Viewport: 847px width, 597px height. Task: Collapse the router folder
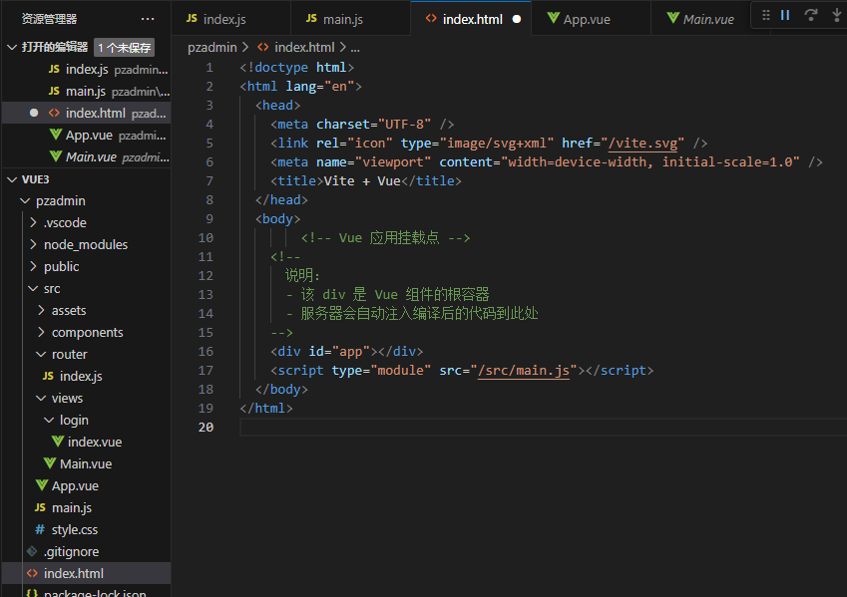(41, 354)
